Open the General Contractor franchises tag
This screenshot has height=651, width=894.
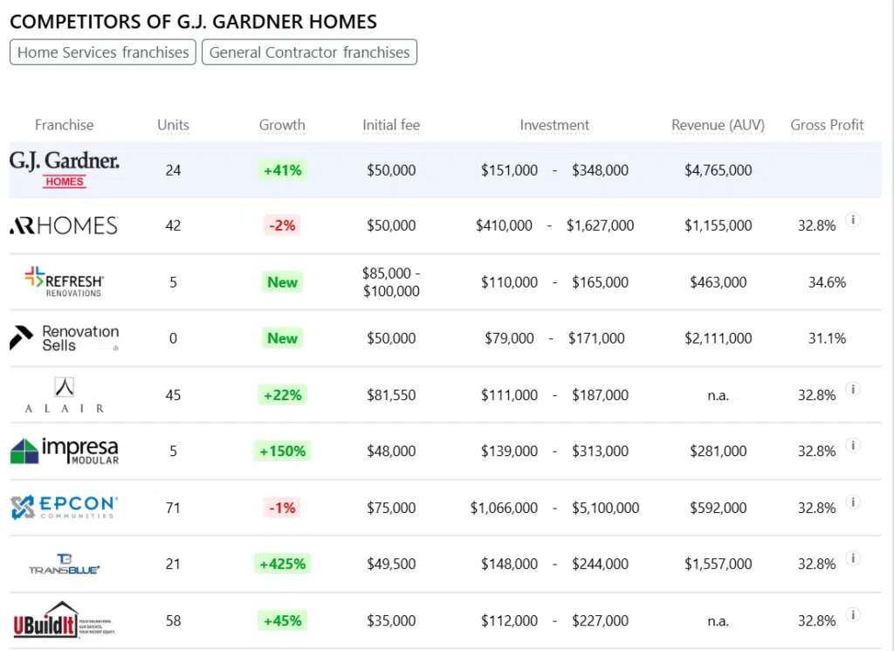click(x=309, y=52)
